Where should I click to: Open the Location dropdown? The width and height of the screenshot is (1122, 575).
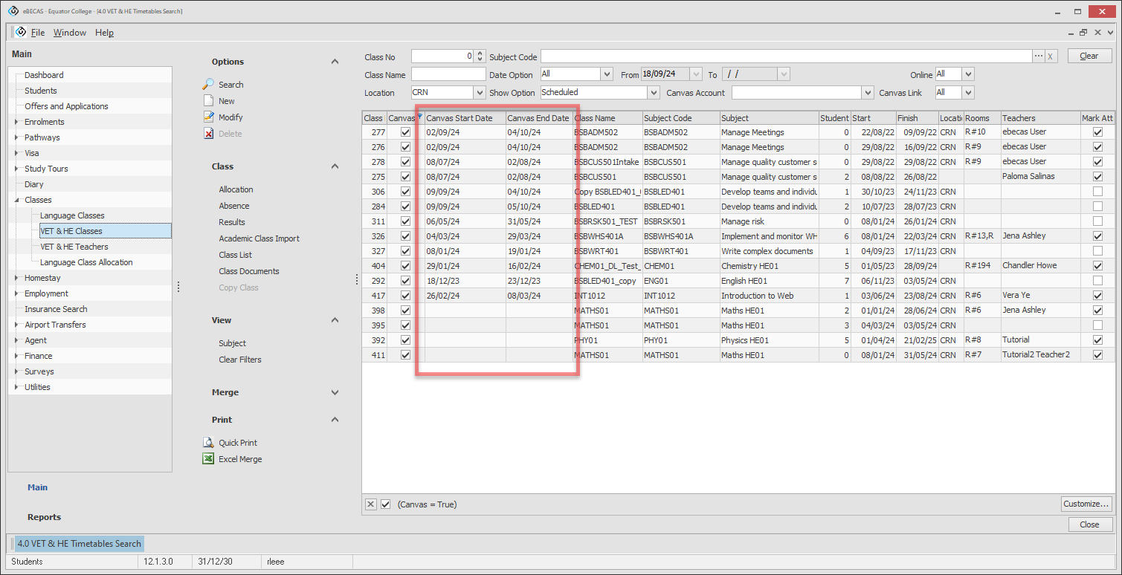click(480, 93)
